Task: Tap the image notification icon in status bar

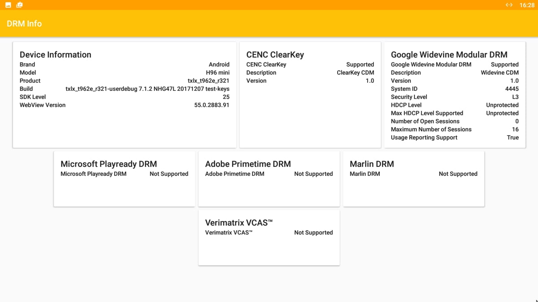Action: 8,5
